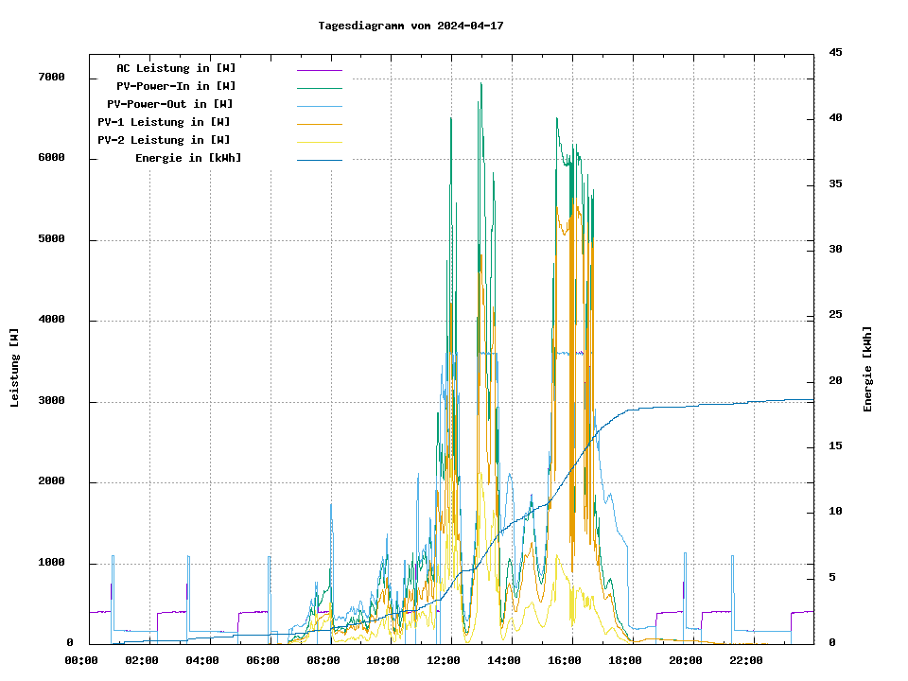Click the purple AC Leistung legend line sample

(x=319, y=70)
